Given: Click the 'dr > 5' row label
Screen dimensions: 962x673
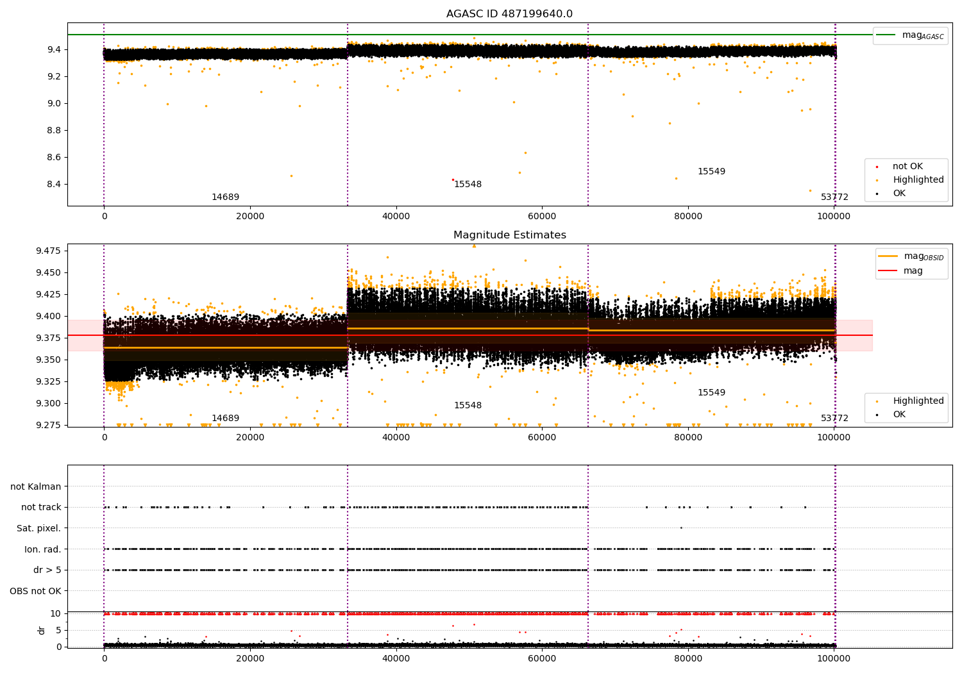Looking at the screenshot, I should click(47, 570).
